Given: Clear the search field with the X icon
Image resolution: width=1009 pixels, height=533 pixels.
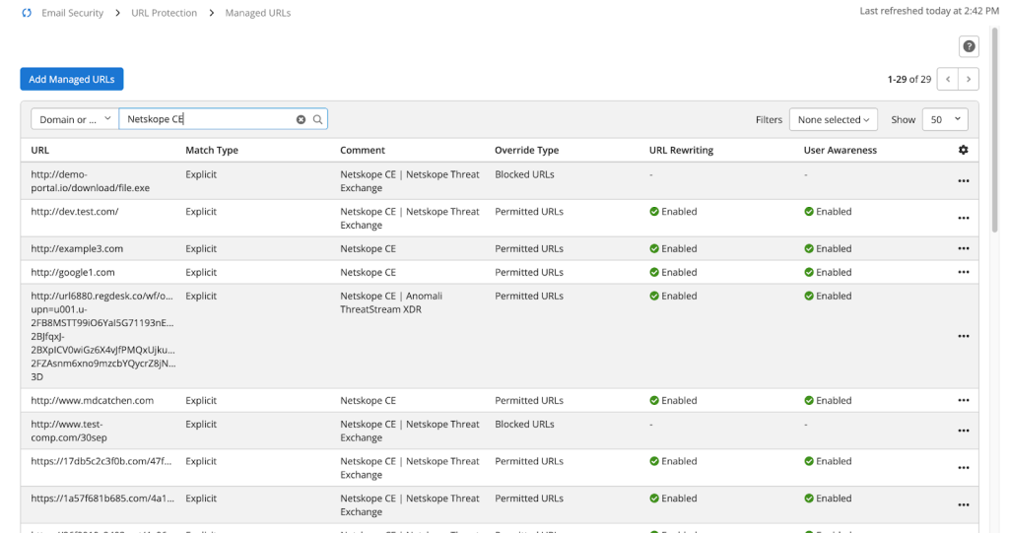Looking at the screenshot, I should coord(301,120).
